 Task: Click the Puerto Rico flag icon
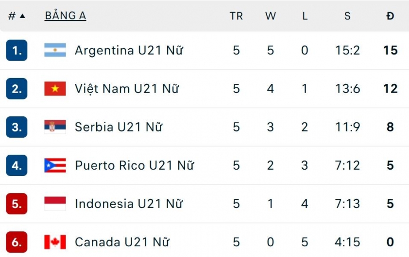point(55,165)
